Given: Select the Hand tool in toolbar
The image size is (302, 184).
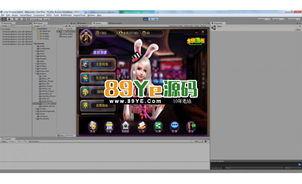Looking at the screenshot, I should (4, 19).
